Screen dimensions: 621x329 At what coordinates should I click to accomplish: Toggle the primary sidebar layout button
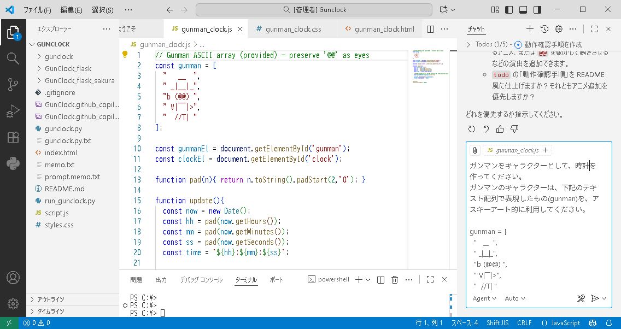click(509, 10)
